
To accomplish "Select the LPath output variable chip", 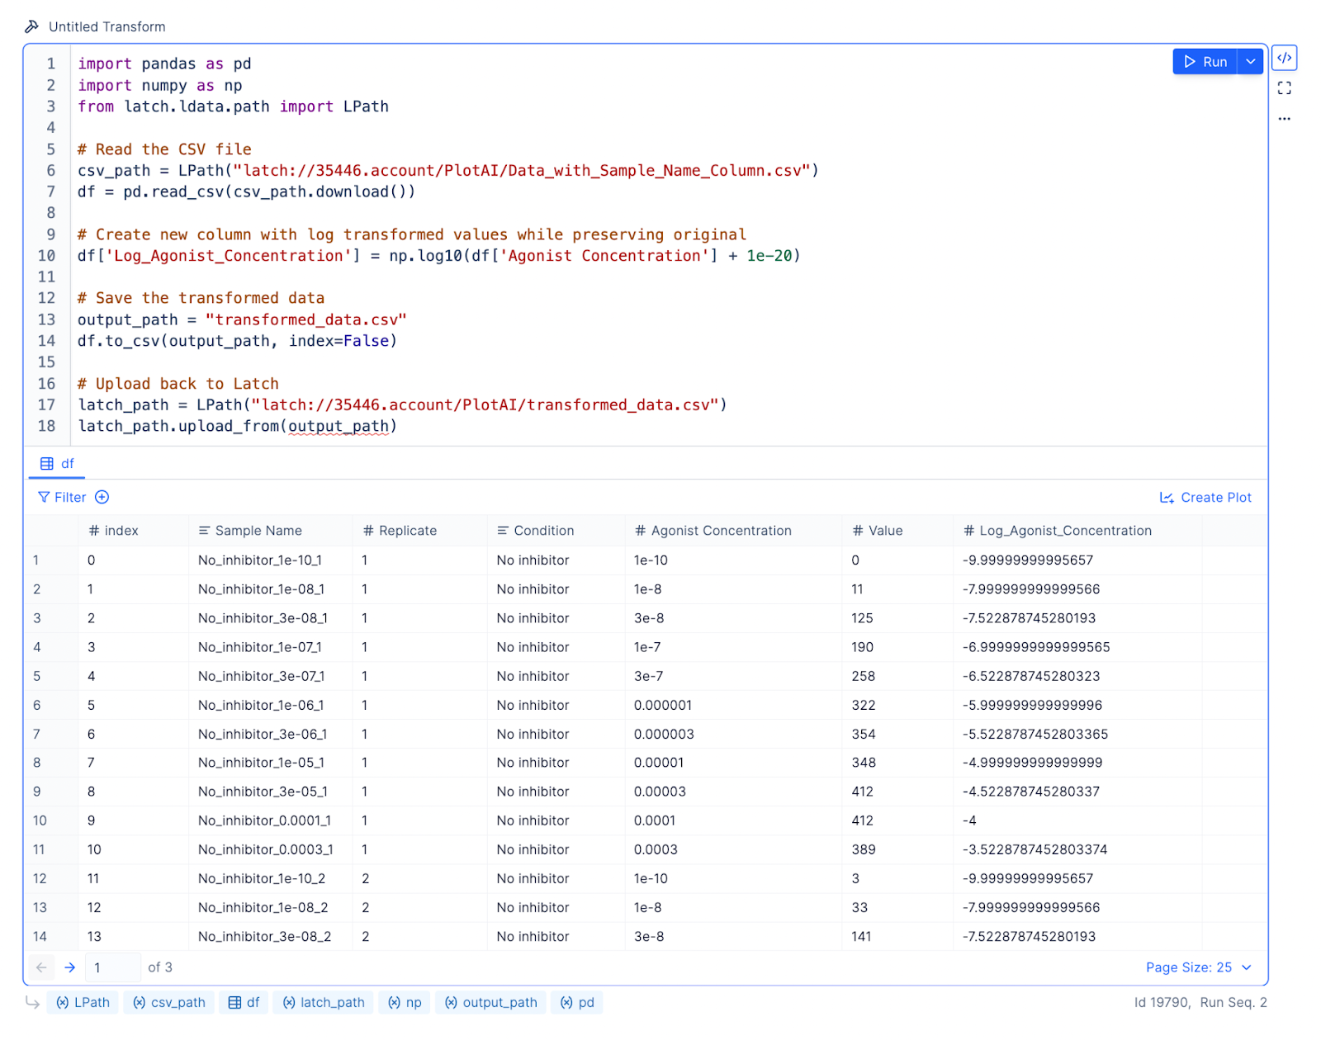I will pos(83,1002).
